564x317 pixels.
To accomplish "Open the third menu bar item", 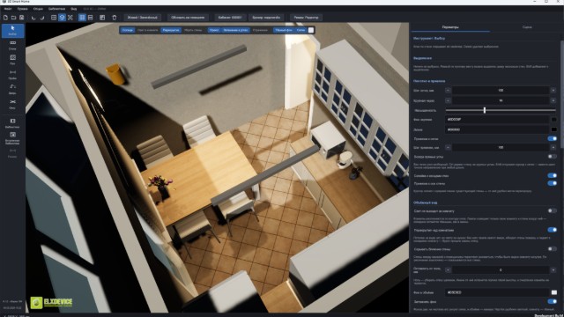I will [x=38, y=9].
